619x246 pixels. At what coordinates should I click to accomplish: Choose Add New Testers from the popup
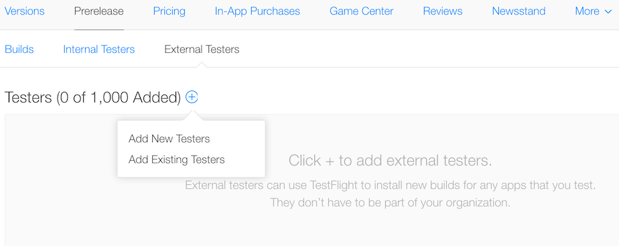pos(169,139)
